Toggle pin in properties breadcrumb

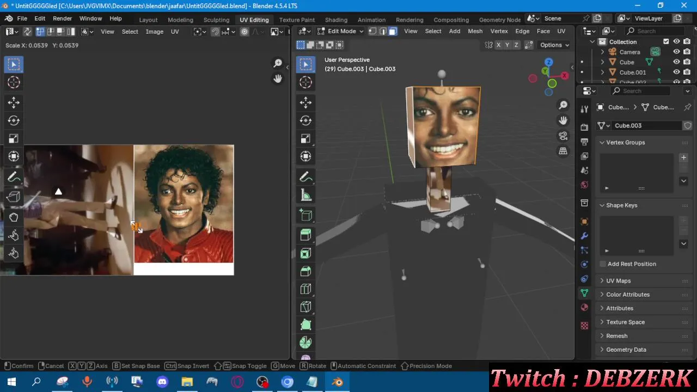point(687,107)
